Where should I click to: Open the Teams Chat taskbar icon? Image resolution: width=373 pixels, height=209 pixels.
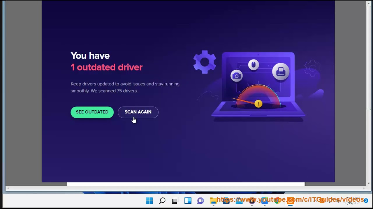200,201
